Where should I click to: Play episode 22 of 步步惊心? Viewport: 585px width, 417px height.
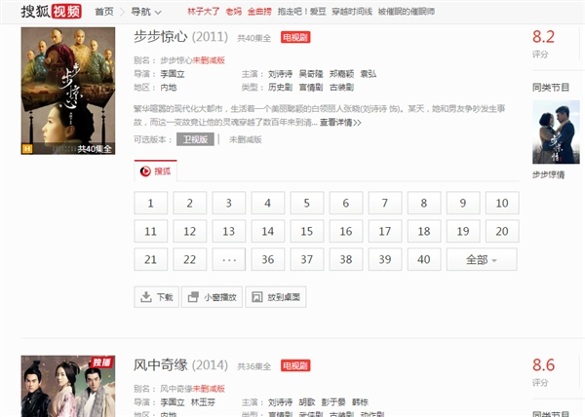189,259
